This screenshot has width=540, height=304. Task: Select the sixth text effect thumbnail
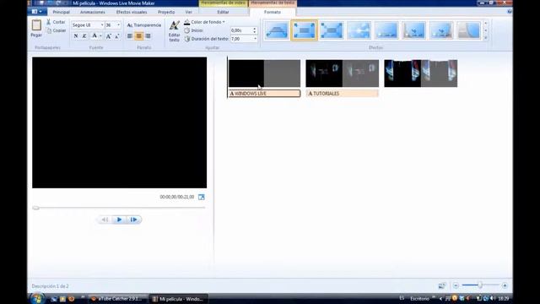(414, 30)
